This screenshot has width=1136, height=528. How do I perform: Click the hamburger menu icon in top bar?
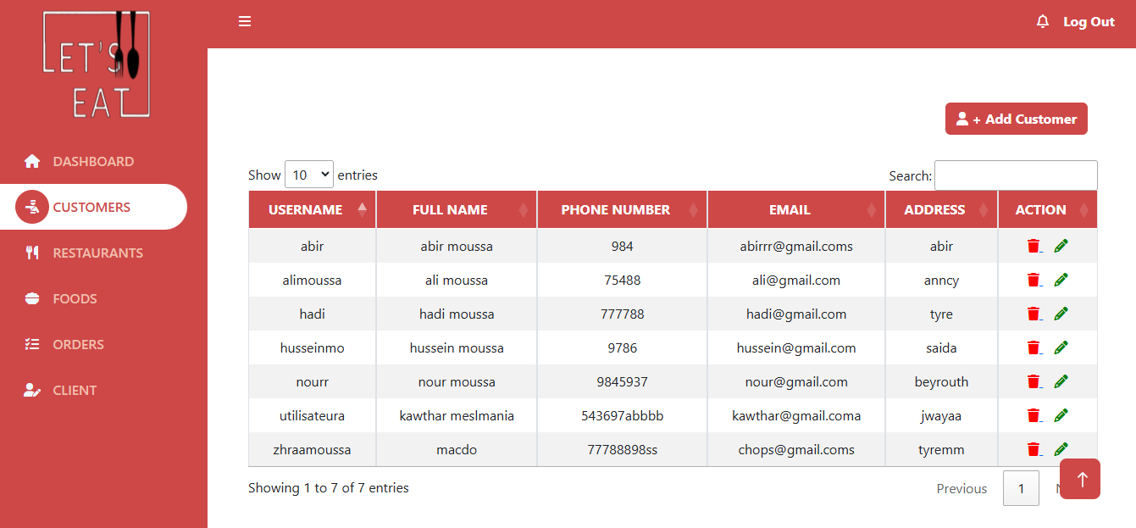pos(245,22)
